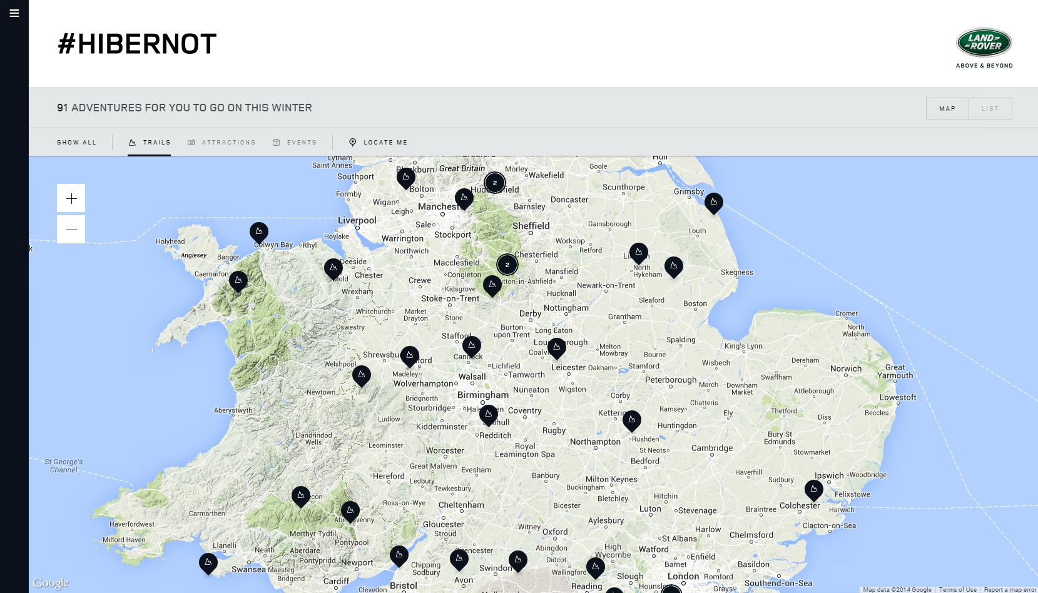
Task: Click Report a map error
Action: [x=1009, y=589]
